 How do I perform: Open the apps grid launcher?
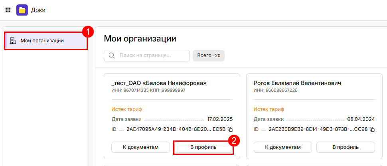coord(8,10)
